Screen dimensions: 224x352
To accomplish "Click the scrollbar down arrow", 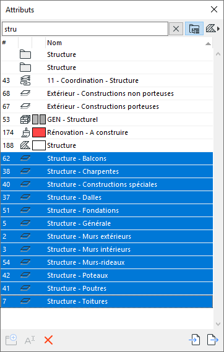I will click(x=218, y=324).
